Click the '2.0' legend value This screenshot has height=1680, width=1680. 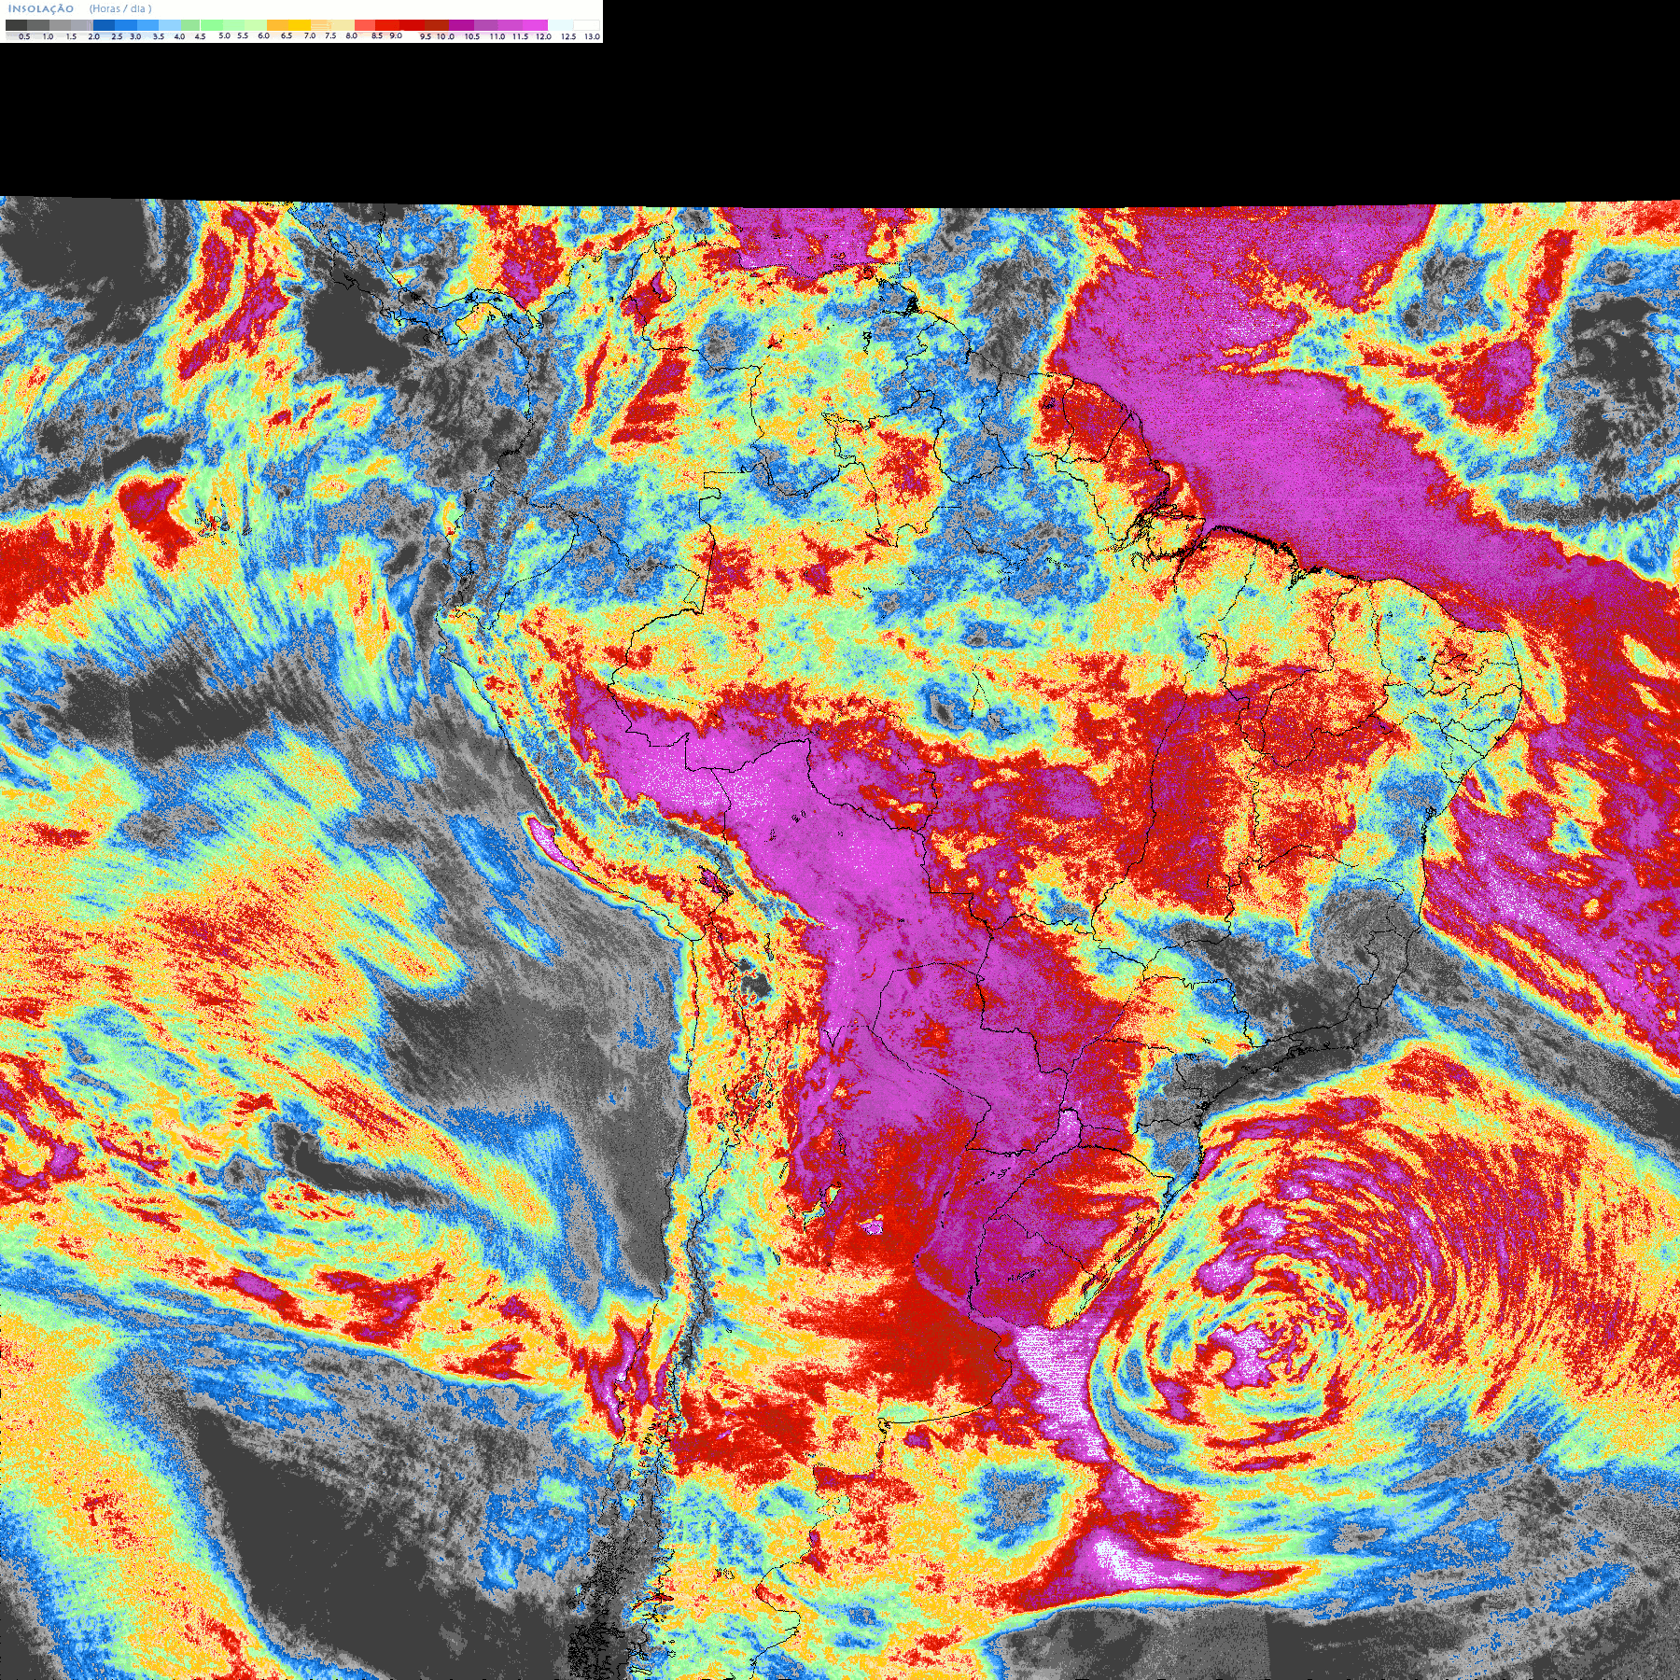[x=93, y=36]
